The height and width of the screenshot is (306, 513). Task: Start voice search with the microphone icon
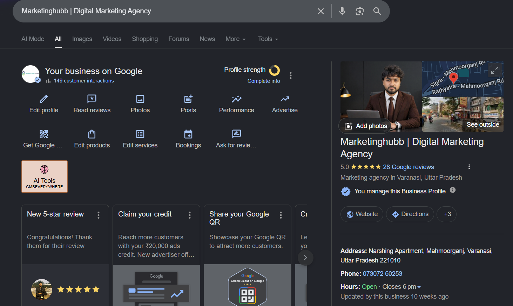(342, 11)
